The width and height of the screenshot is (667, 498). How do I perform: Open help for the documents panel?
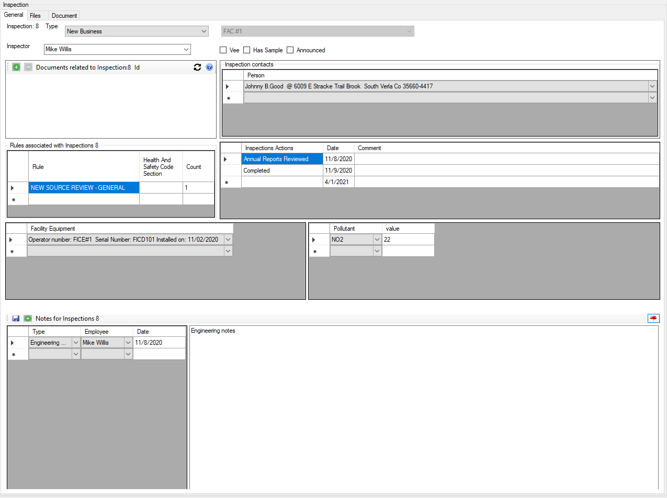coord(209,67)
